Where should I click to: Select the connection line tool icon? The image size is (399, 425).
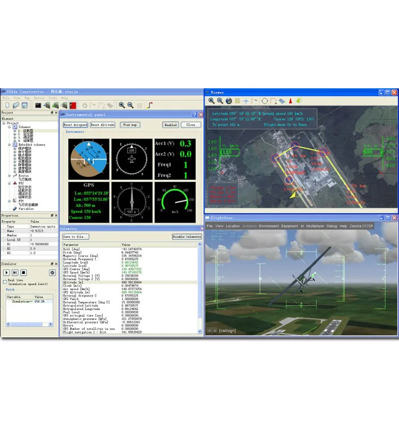click(x=149, y=105)
